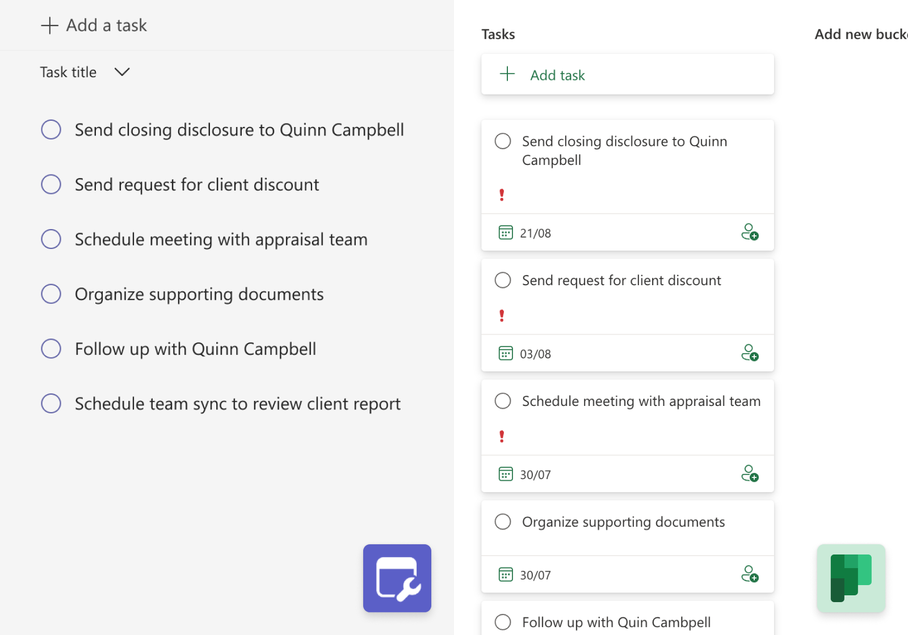The height and width of the screenshot is (635, 908).
Task: Click the plus icon next to Add a task
Action: [x=50, y=25]
